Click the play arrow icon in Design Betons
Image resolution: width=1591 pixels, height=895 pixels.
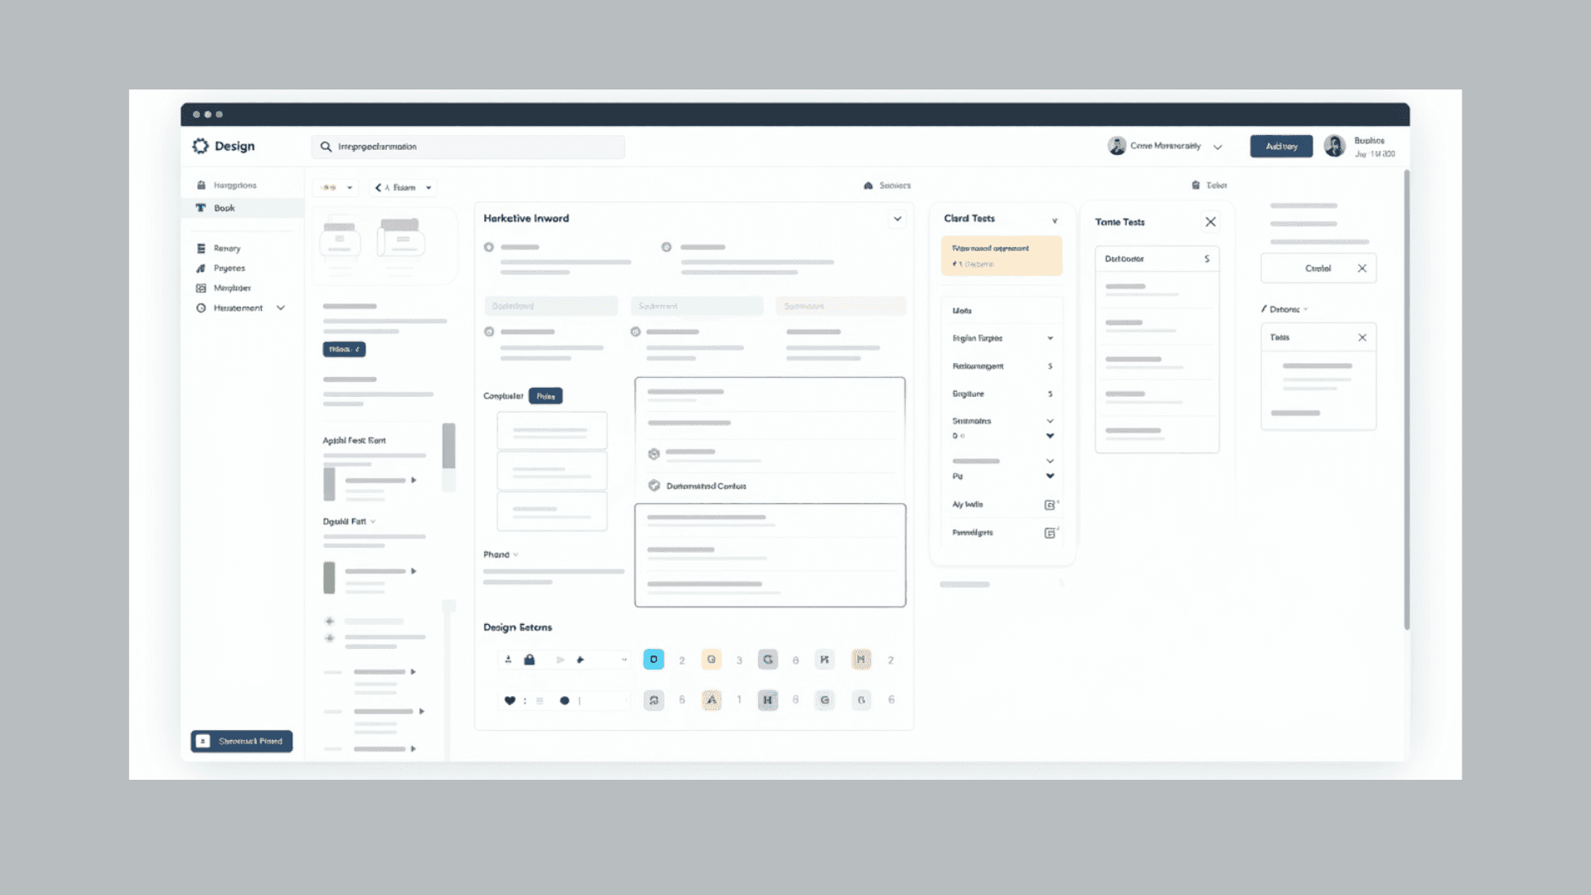tap(560, 660)
